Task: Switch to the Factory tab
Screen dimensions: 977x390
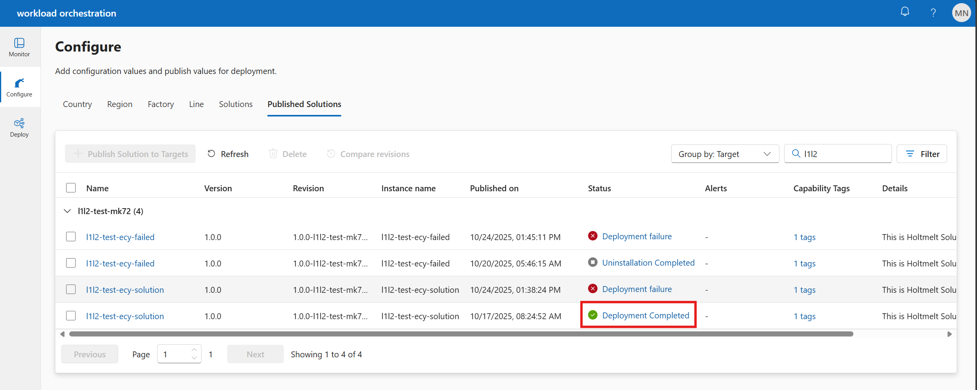Action: (x=161, y=104)
